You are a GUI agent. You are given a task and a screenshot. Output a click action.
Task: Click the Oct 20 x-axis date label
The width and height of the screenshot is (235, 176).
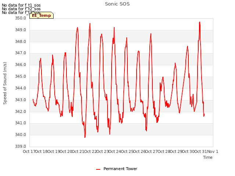click(66, 151)
